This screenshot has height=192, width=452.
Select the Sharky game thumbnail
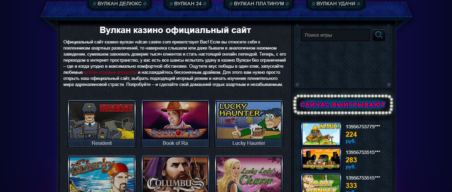coord(102,174)
